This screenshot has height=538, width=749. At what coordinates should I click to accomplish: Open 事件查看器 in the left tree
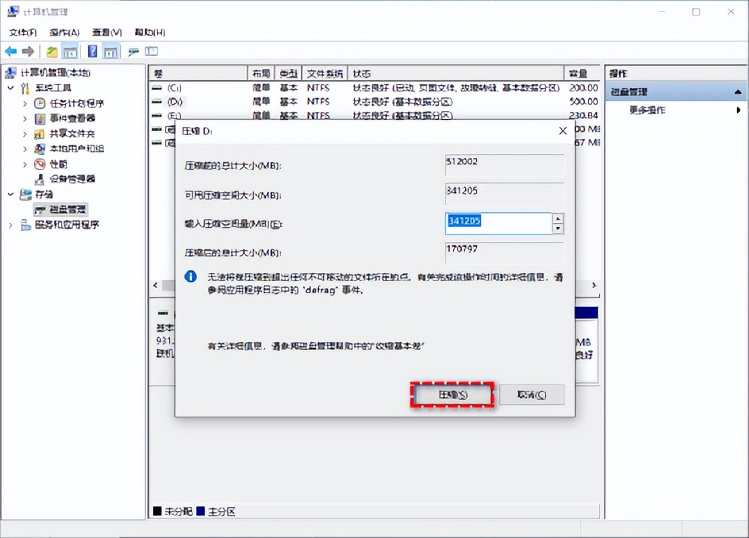(x=72, y=118)
